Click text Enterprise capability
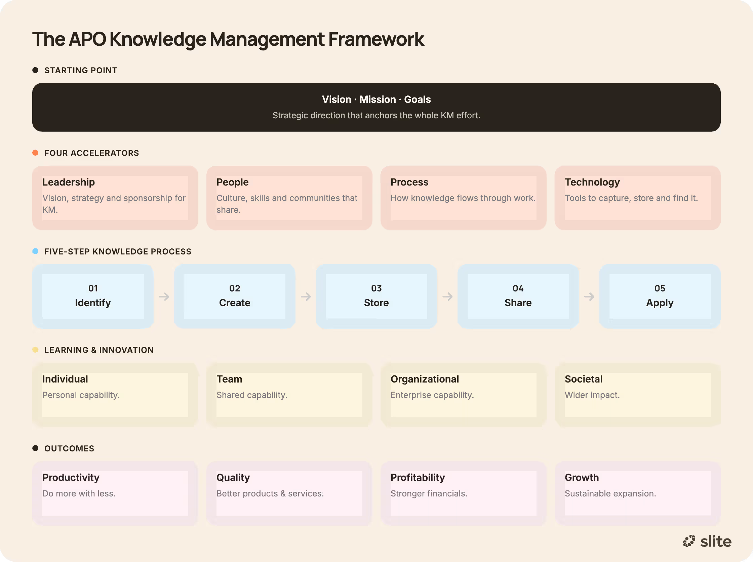 coord(432,395)
